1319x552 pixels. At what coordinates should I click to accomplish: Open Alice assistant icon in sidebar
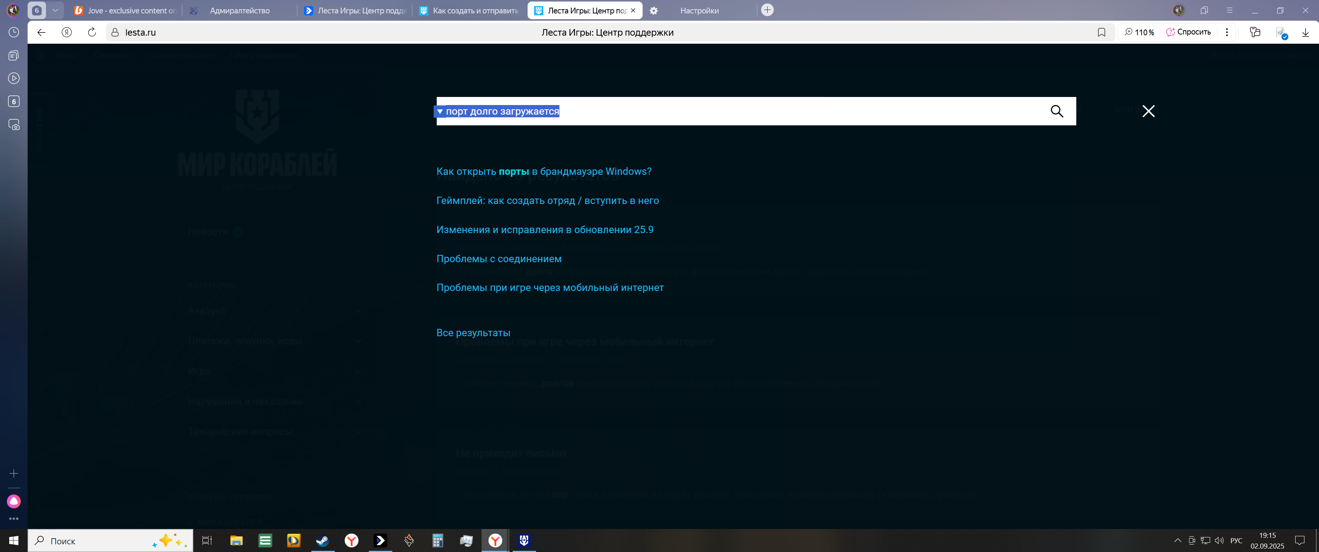click(x=14, y=501)
